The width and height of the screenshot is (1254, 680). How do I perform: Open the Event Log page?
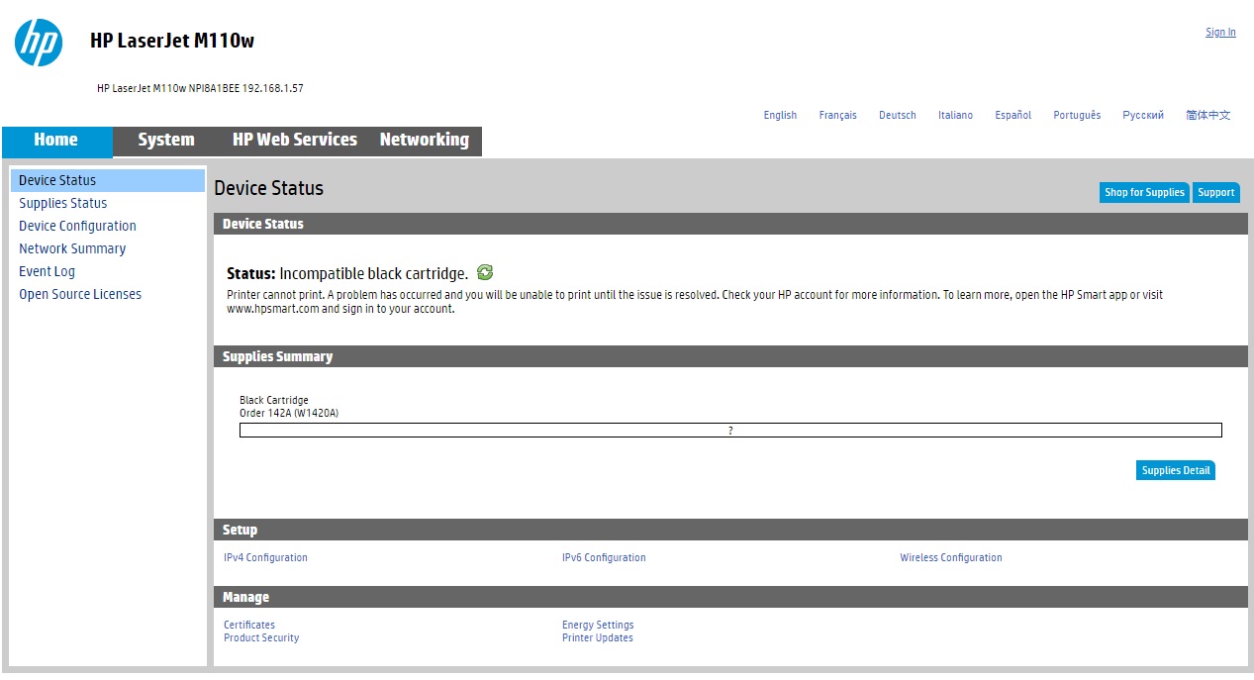click(x=47, y=271)
